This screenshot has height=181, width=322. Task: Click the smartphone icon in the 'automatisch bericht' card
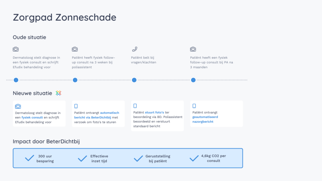tap(76, 106)
